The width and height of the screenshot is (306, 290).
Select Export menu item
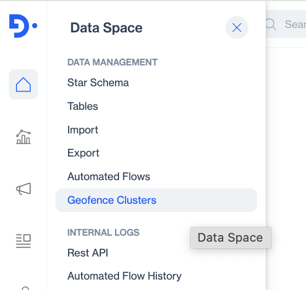click(83, 153)
